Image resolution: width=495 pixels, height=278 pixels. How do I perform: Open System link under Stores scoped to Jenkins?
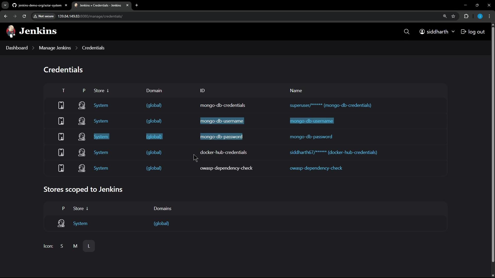click(80, 223)
